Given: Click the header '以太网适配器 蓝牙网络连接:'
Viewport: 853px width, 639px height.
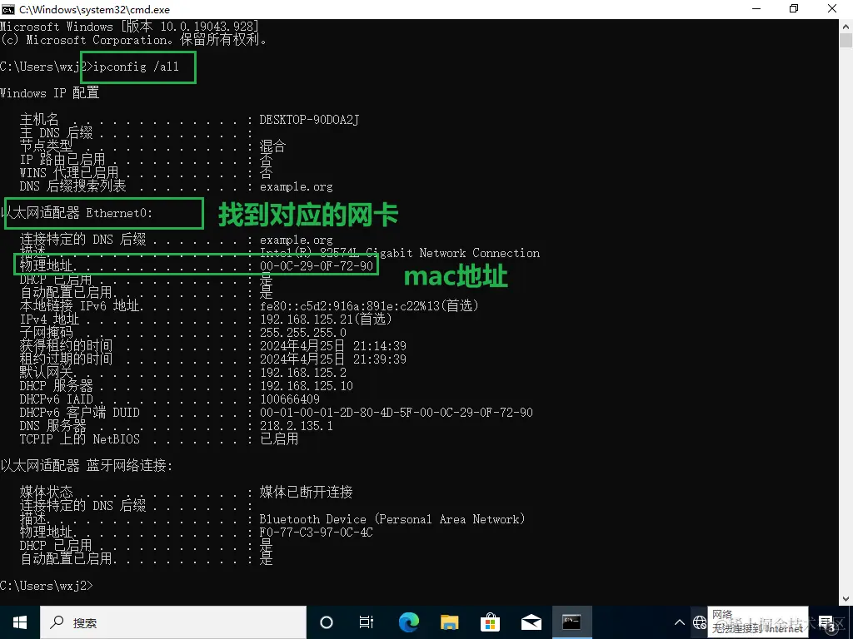Looking at the screenshot, I should [x=87, y=466].
